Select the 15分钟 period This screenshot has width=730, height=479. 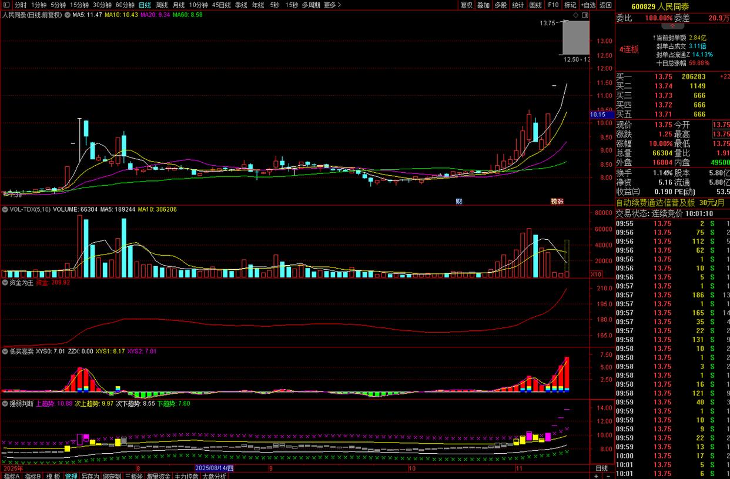pyautogui.click(x=79, y=5)
